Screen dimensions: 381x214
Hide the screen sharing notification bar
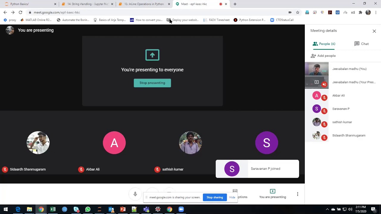pyautogui.click(x=232, y=197)
